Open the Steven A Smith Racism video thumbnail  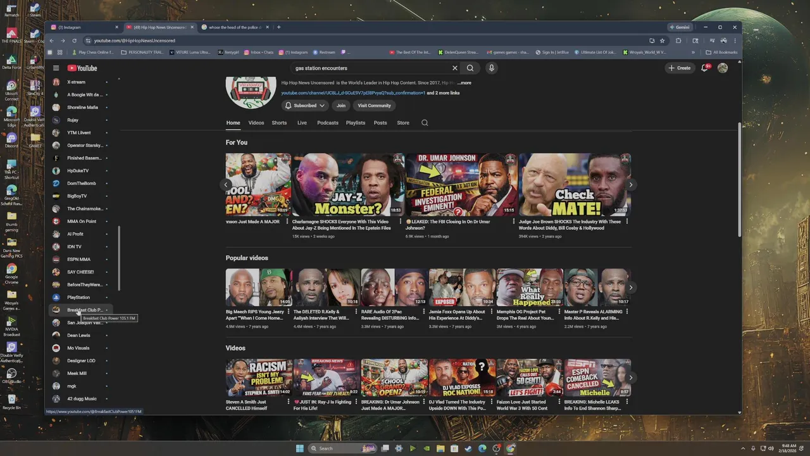coord(258,377)
